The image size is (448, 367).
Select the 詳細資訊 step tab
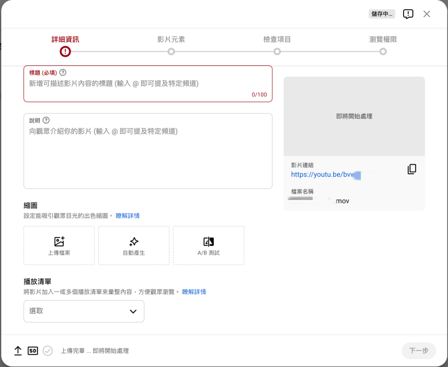65,39
